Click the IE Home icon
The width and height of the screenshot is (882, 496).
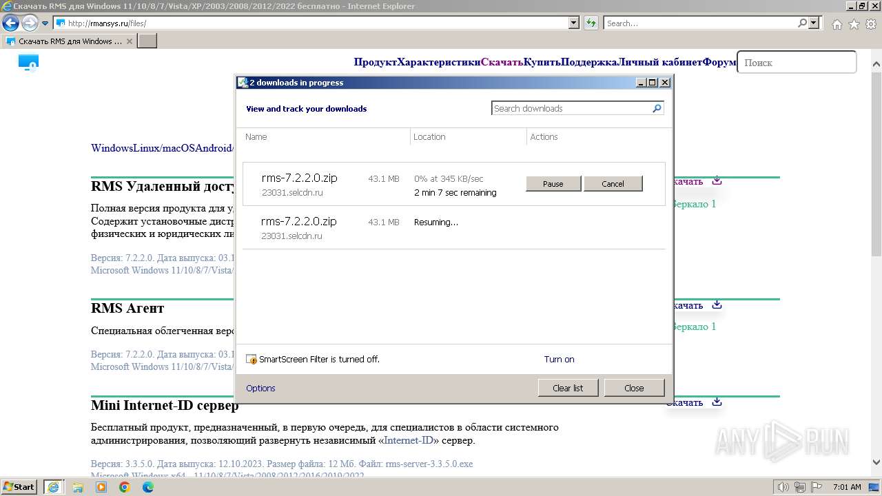click(837, 24)
